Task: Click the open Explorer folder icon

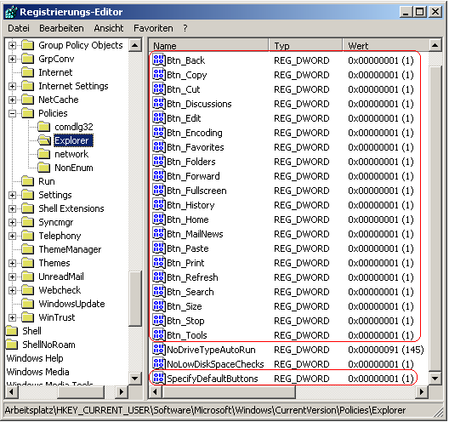Action: click(44, 140)
